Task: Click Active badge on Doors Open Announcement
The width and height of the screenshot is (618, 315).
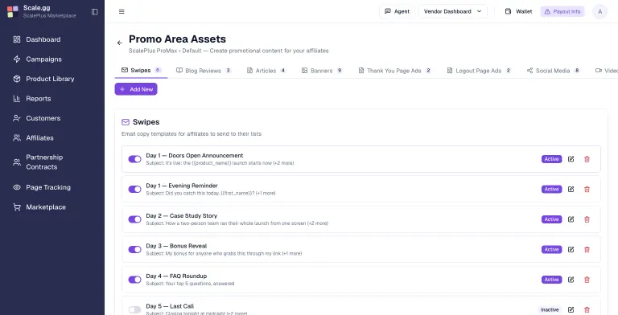Action: pos(551,159)
